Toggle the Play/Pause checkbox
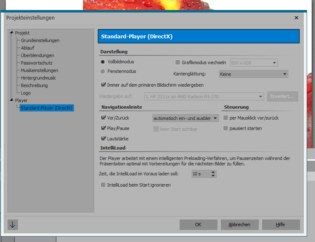The width and height of the screenshot is (315, 242). (104, 128)
